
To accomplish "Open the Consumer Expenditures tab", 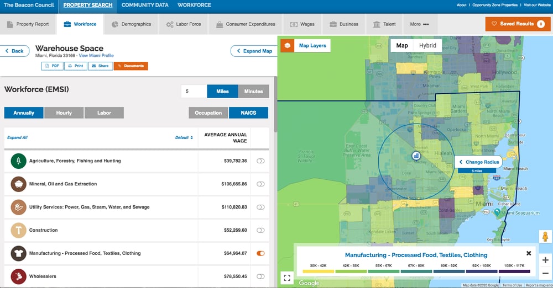I will click(246, 24).
